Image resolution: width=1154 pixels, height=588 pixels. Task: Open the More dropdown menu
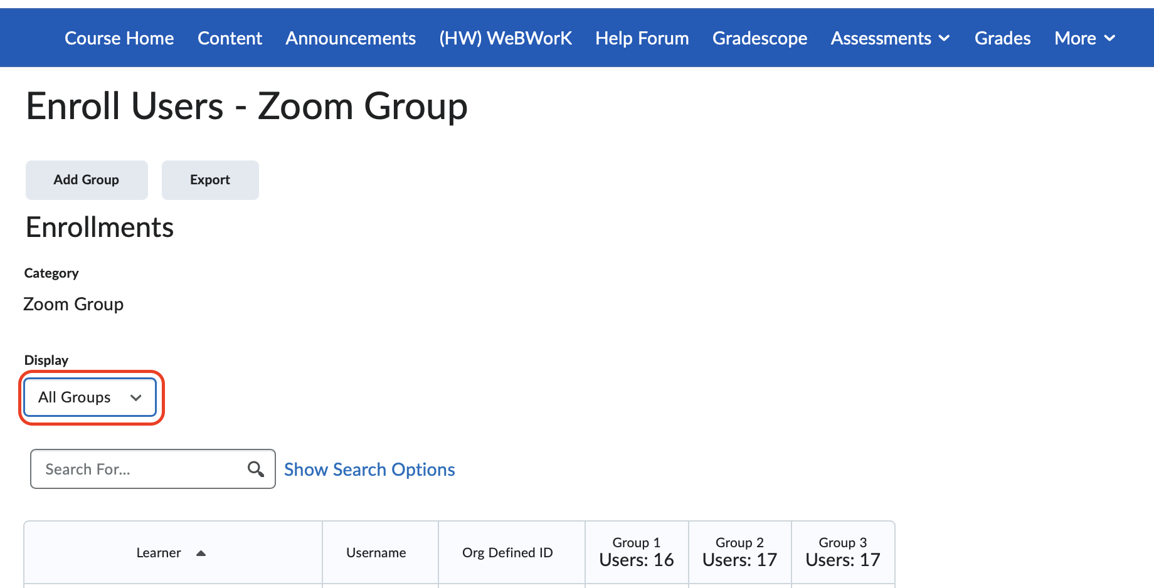1084,38
